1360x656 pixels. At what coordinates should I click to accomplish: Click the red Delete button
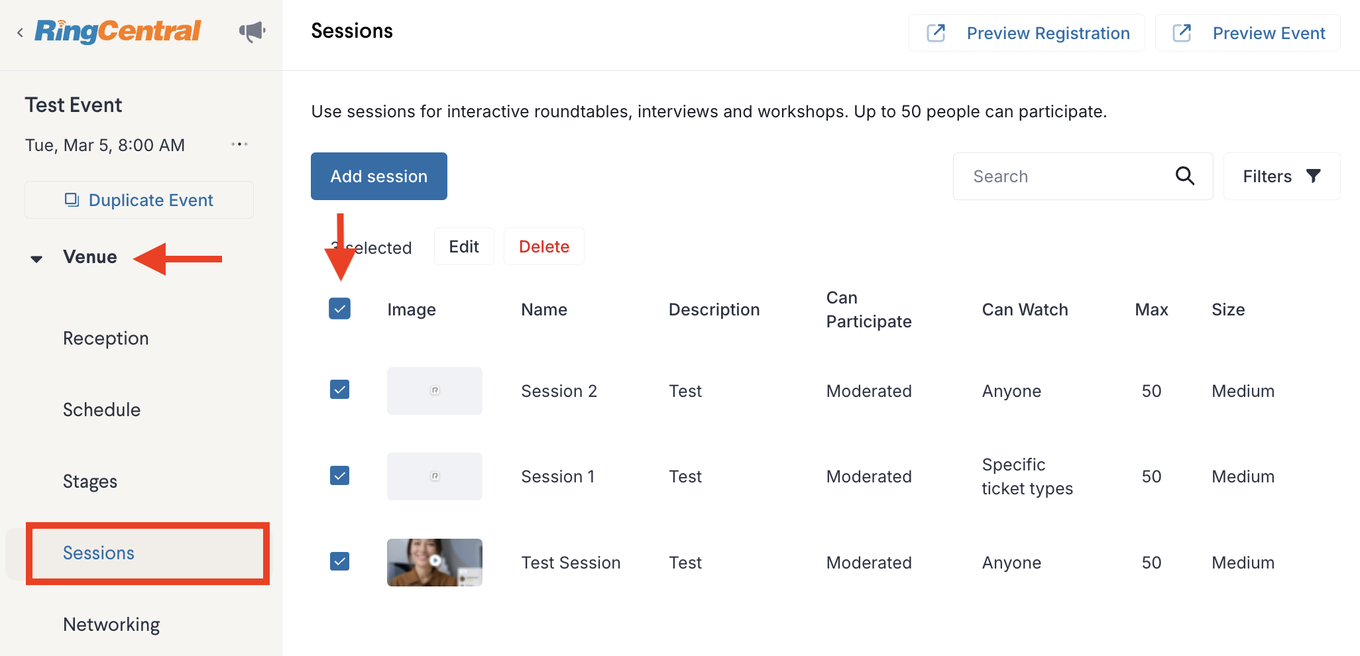pyautogui.click(x=544, y=246)
